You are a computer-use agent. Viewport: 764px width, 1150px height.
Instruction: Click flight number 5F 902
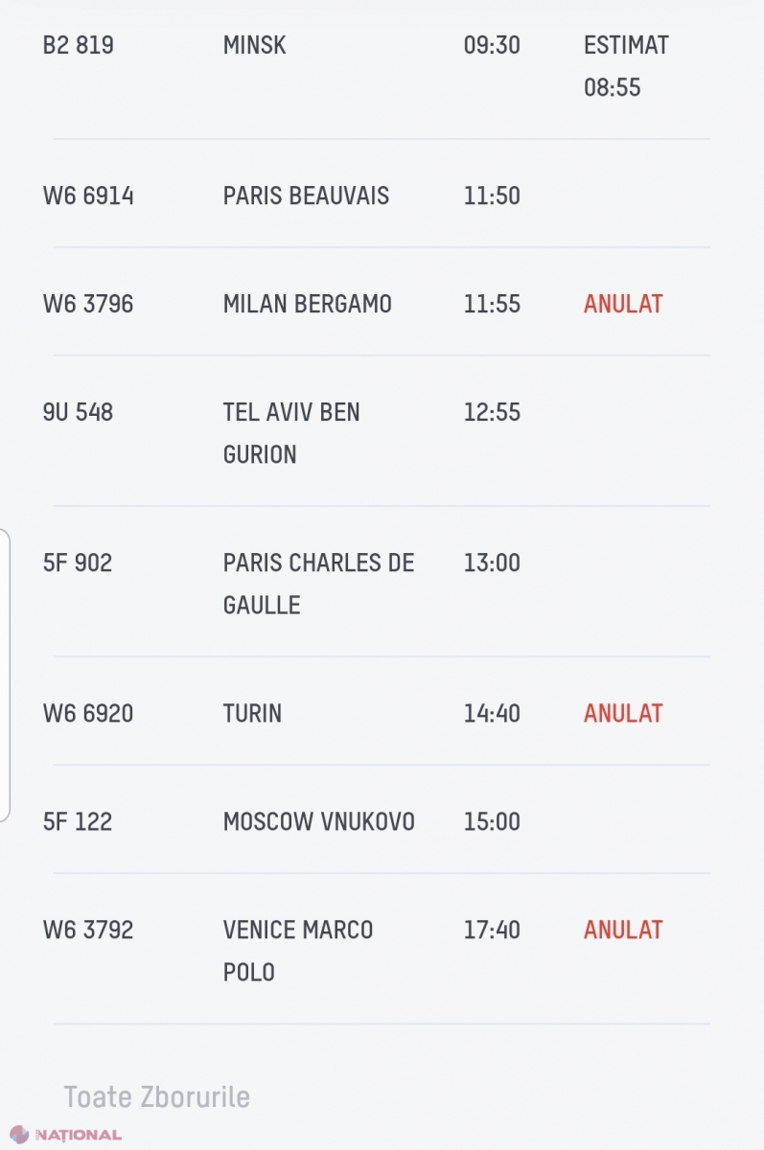[x=78, y=563]
